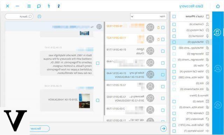Click the Viber icon in category list
The image size is (224, 135).
(x=207, y=66)
